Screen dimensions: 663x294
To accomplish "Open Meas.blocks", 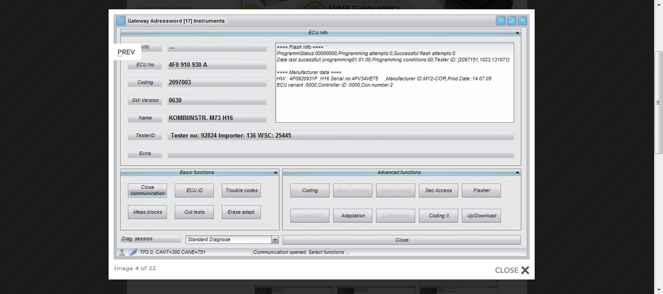I will click(148, 212).
